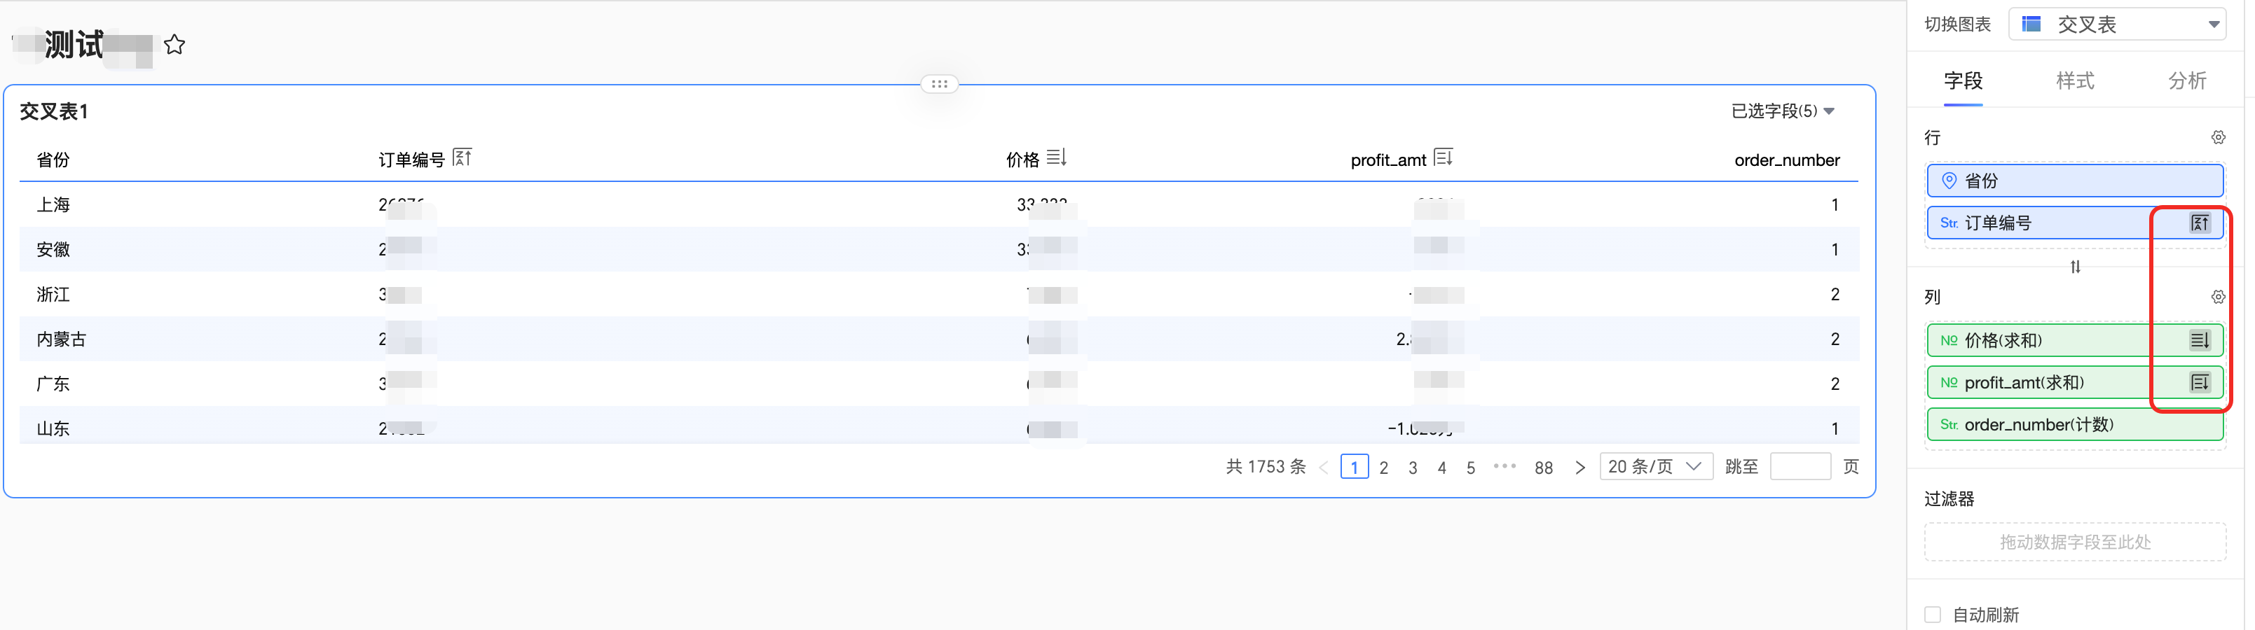Go to page 3 in pagination
This screenshot has width=2255, height=630.
coord(1412,468)
